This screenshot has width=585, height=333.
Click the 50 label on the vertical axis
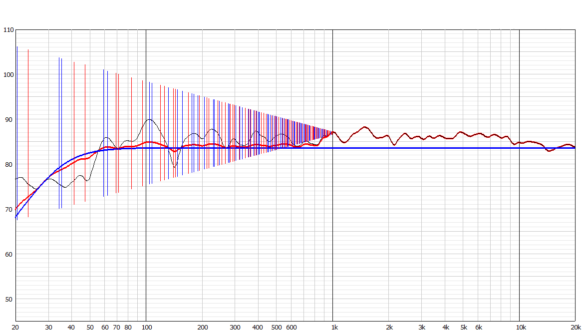tap(8, 300)
